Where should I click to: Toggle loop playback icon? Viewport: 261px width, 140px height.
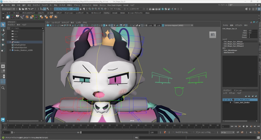pyautogui.click(x=238, y=132)
